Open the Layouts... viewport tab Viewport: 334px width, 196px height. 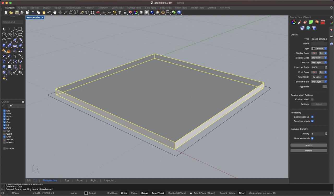(110, 180)
